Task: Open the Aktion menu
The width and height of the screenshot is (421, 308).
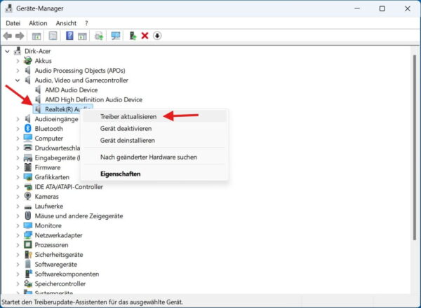Action: (x=38, y=23)
